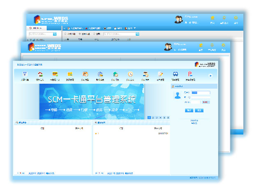Viewport: 256px width, 194px height.
Task: Click the round clock icon in toolbar
Action: click(130, 74)
